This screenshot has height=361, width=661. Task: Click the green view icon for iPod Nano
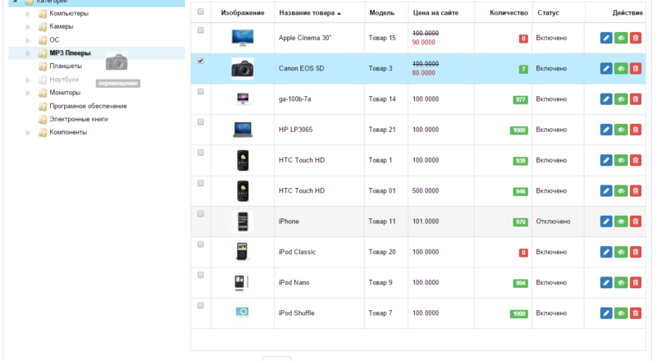tap(621, 283)
